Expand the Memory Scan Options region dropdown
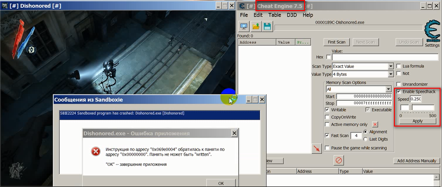 [x=388, y=89]
